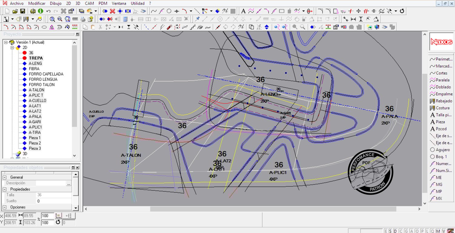
Task: Select the circle drawing tool
Action: (169, 11)
